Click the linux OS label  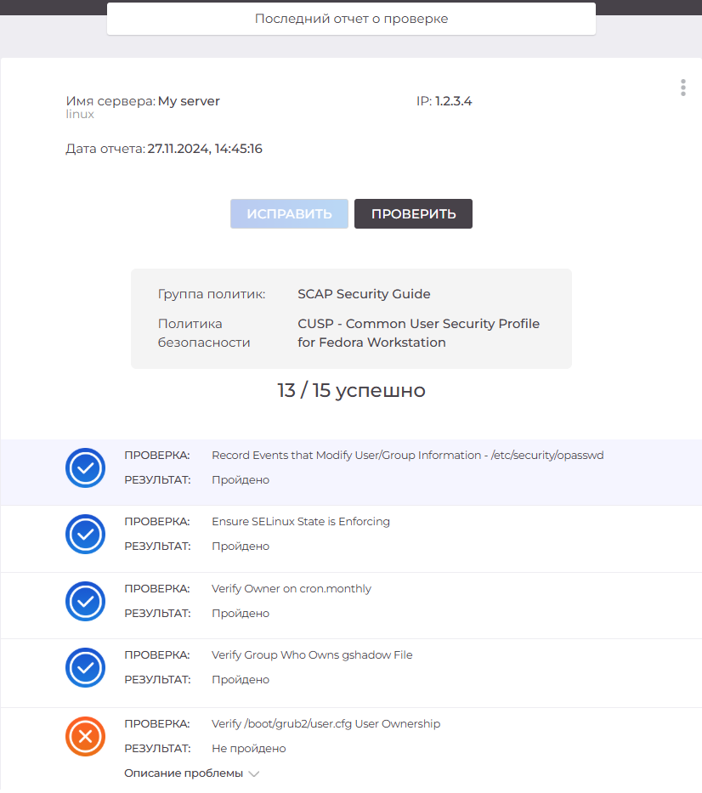tap(80, 114)
